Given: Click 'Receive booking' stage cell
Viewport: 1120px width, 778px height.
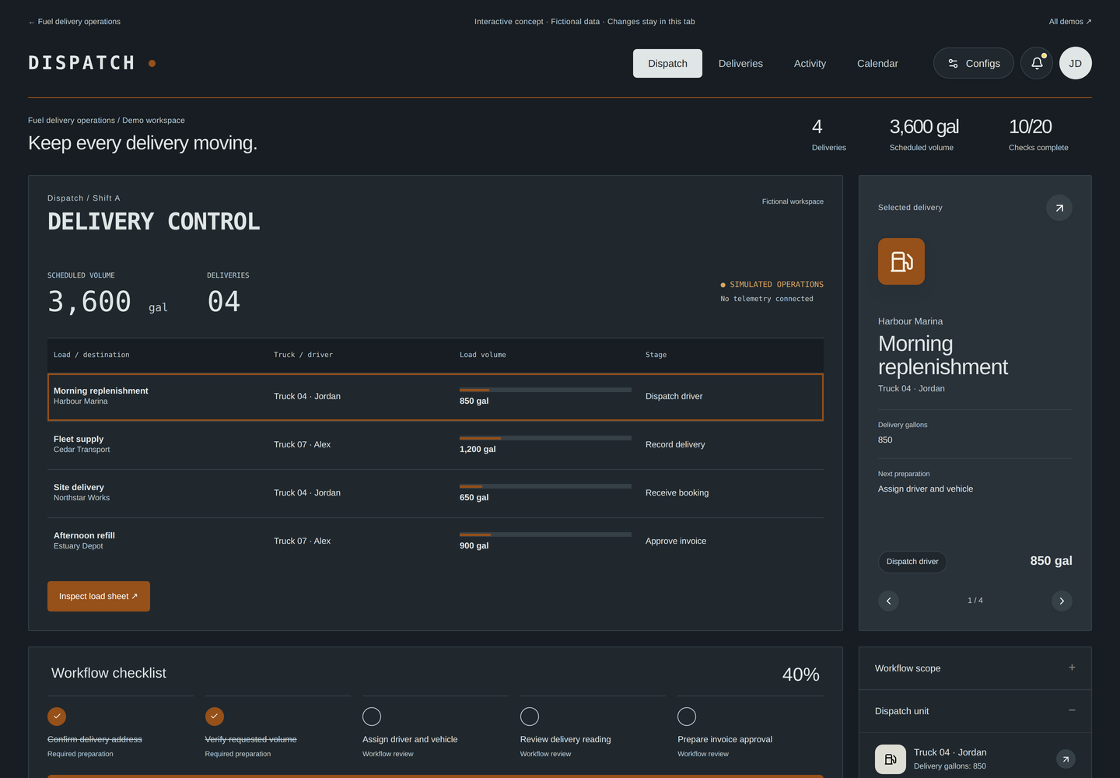Looking at the screenshot, I should pos(677,492).
